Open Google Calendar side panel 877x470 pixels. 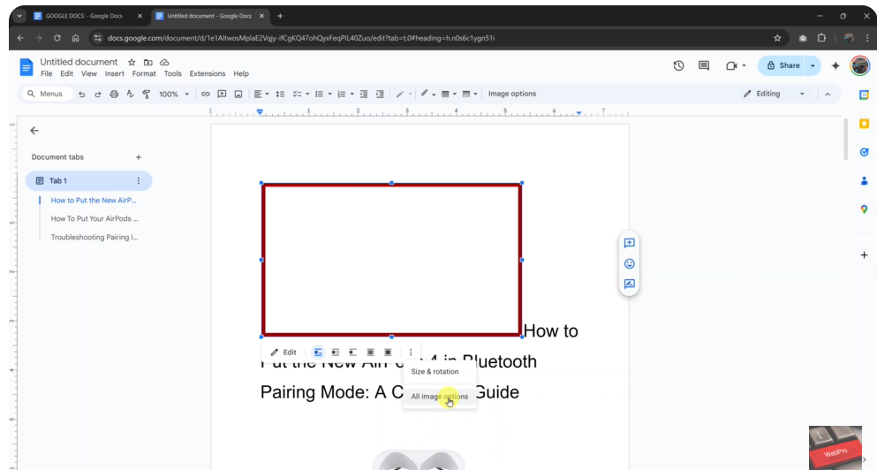864,95
